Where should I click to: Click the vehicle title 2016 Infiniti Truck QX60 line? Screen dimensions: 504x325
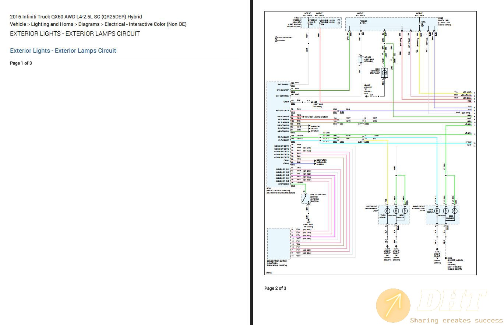click(x=76, y=17)
